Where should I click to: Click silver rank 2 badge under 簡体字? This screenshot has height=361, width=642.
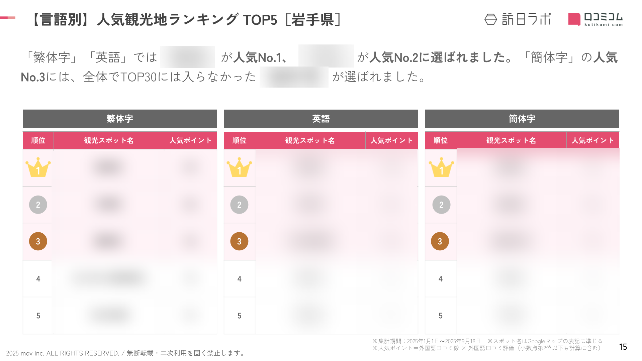[441, 205]
